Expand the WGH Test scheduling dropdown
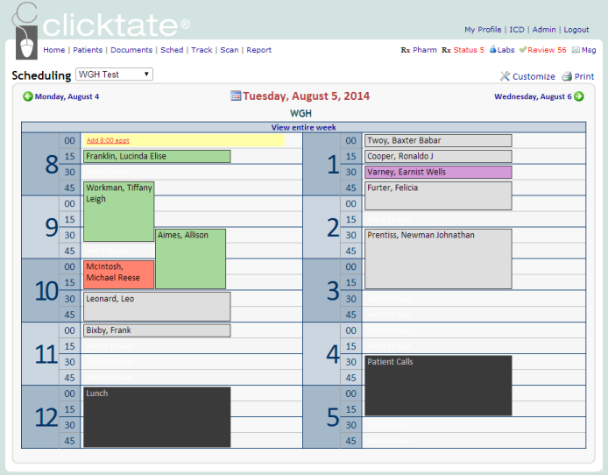The height and width of the screenshot is (475, 608). [115, 74]
